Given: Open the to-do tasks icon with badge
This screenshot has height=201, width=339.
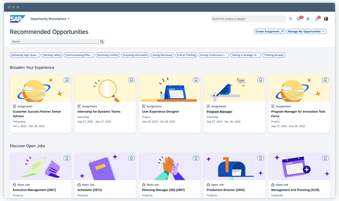Looking at the screenshot, I should [x=299, y=19].
